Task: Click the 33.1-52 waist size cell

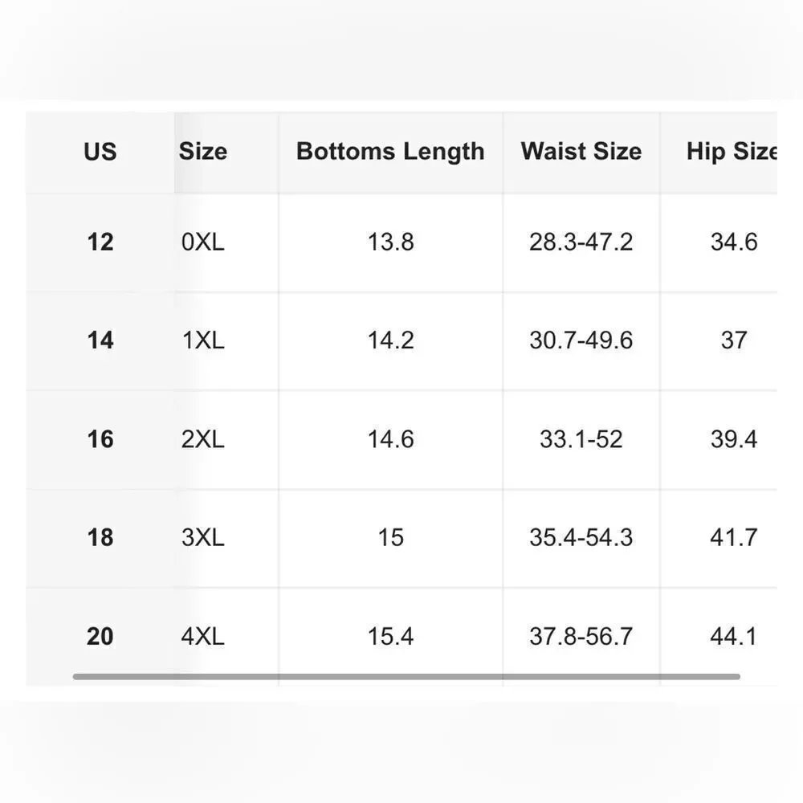Action: 581,439
